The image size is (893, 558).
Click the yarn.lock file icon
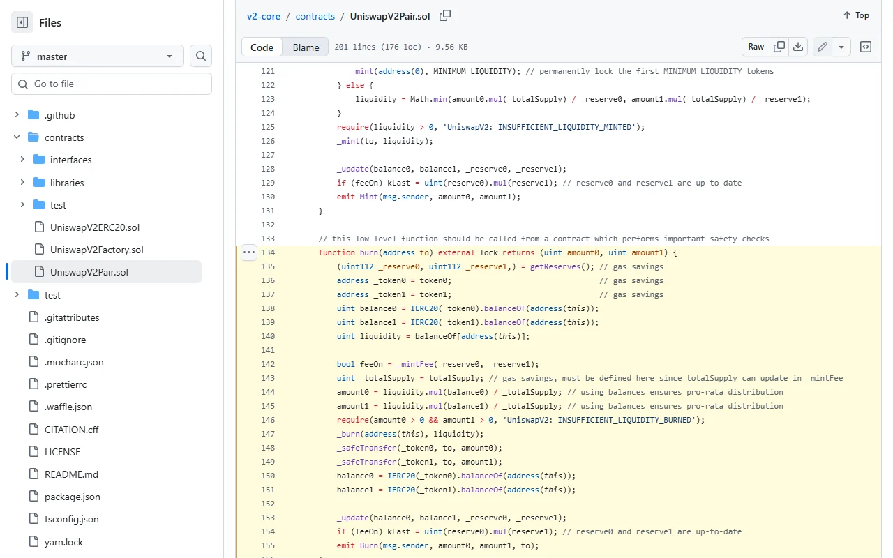33,542
